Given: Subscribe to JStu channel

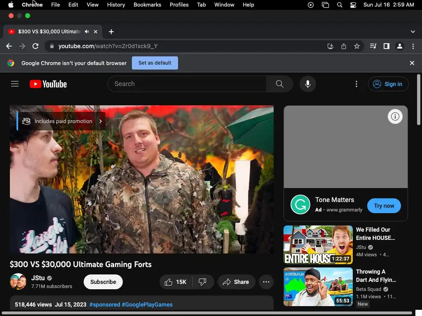Looking at the screenshot, I should pos(103,282).
